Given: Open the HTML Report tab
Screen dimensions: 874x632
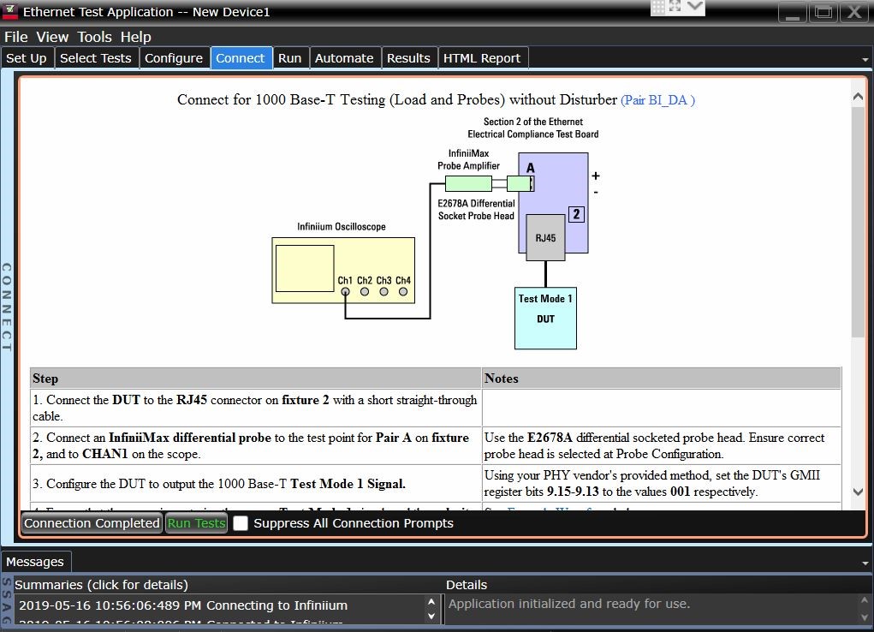Looking at the screenshot, I should (483, 57).
